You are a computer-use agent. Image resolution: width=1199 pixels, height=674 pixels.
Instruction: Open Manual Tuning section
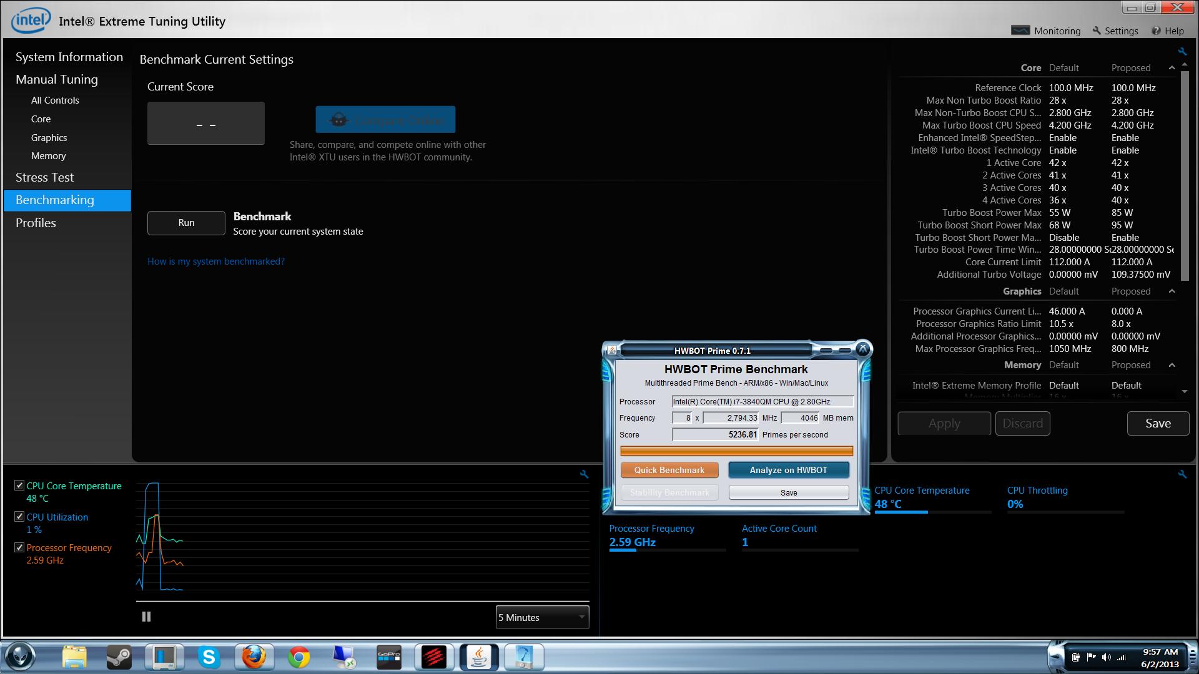[x=57, y=79]
